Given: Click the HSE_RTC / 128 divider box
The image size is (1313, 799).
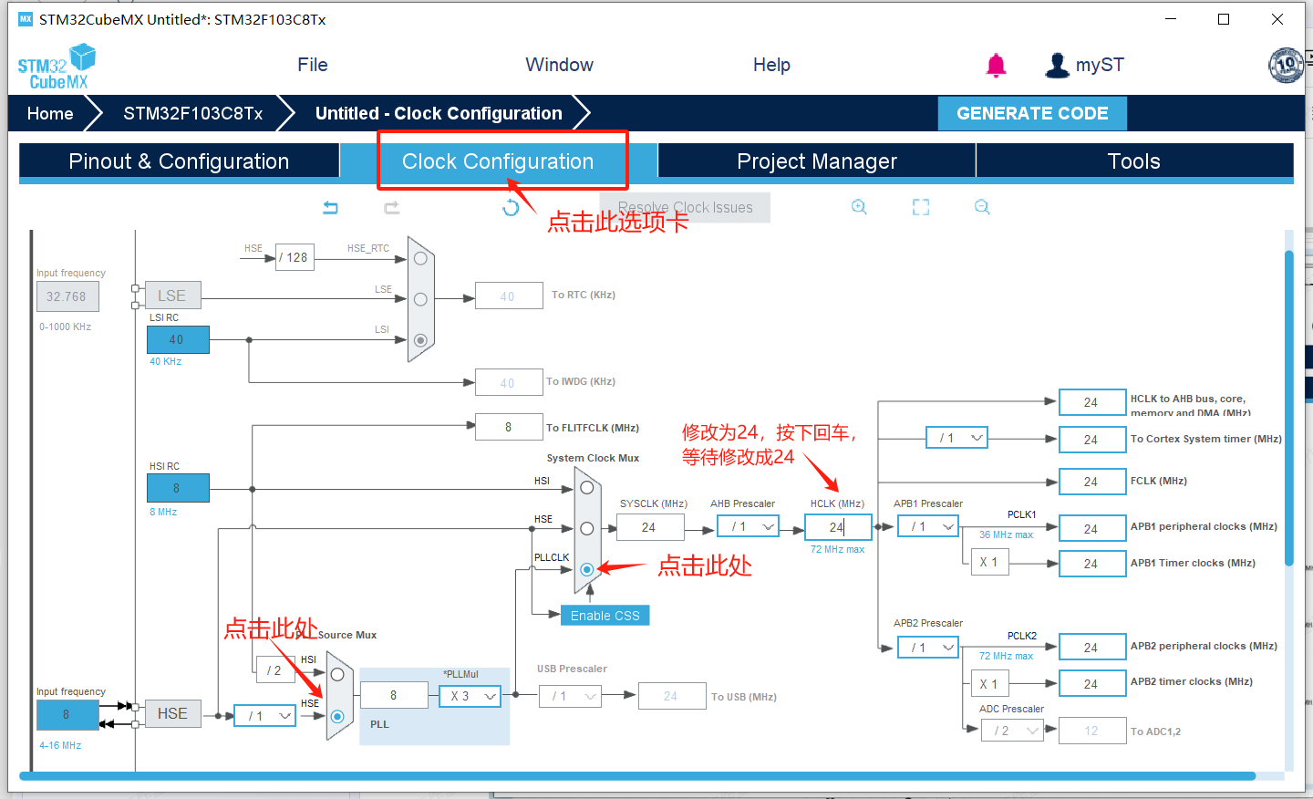Looking at the screenshot, I should tap(295, 257).
